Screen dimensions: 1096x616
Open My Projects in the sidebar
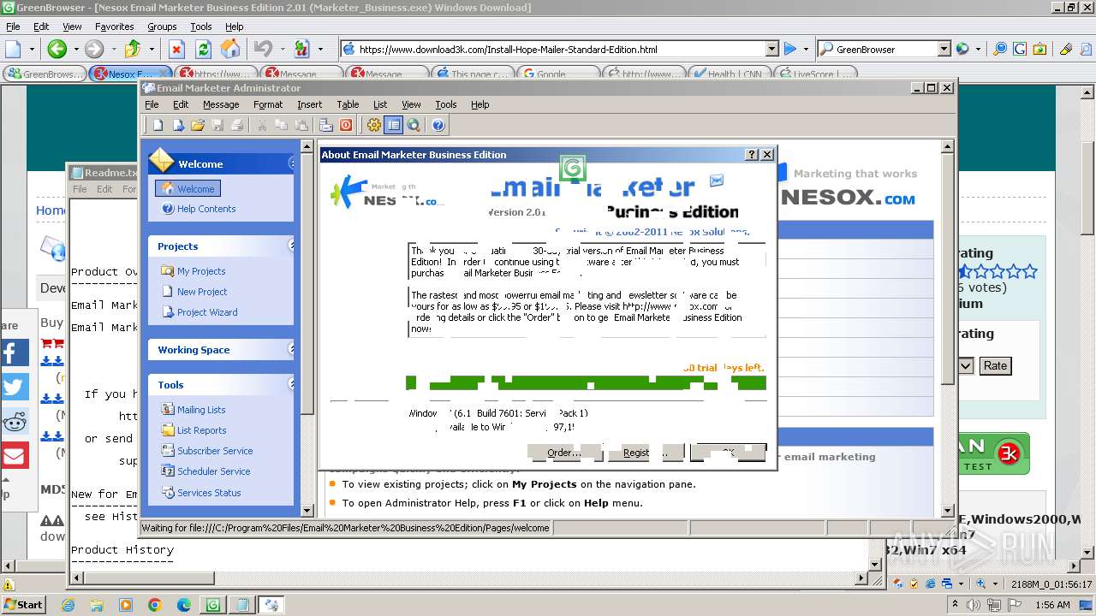(201, 271)
